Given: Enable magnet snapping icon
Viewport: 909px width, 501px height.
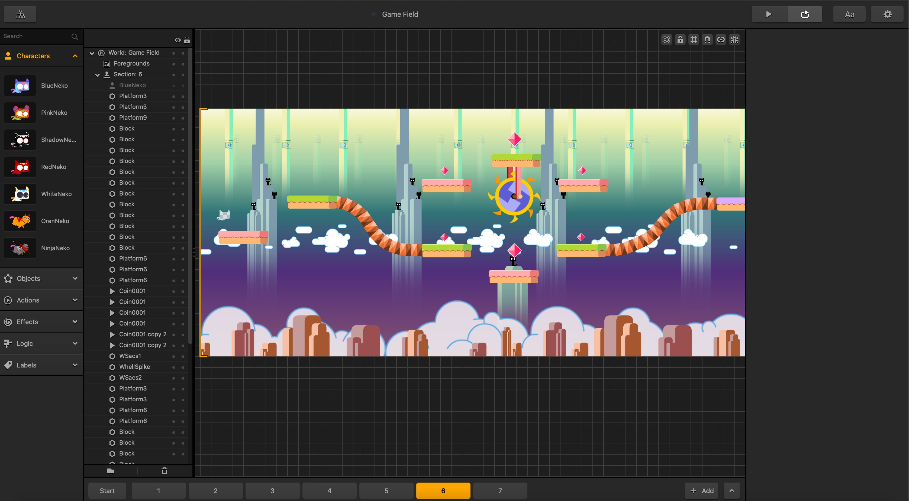Looking at the screenshot, I should click(x=707, y=40).
